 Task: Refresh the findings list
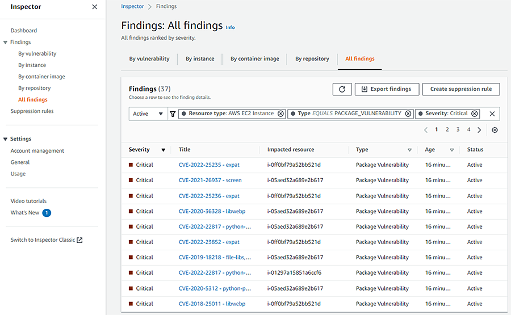(342, 89)
